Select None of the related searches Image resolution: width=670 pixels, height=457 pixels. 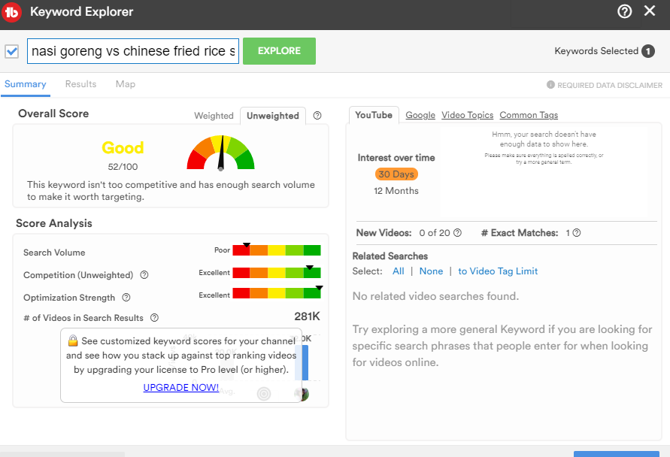click(431, 271)
